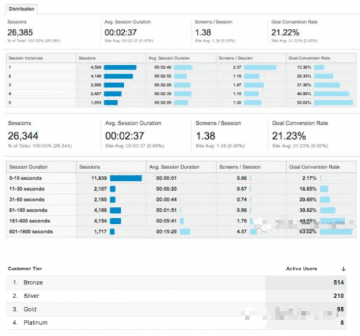Click the 00:05:41 average duration value

coord(166,221)
